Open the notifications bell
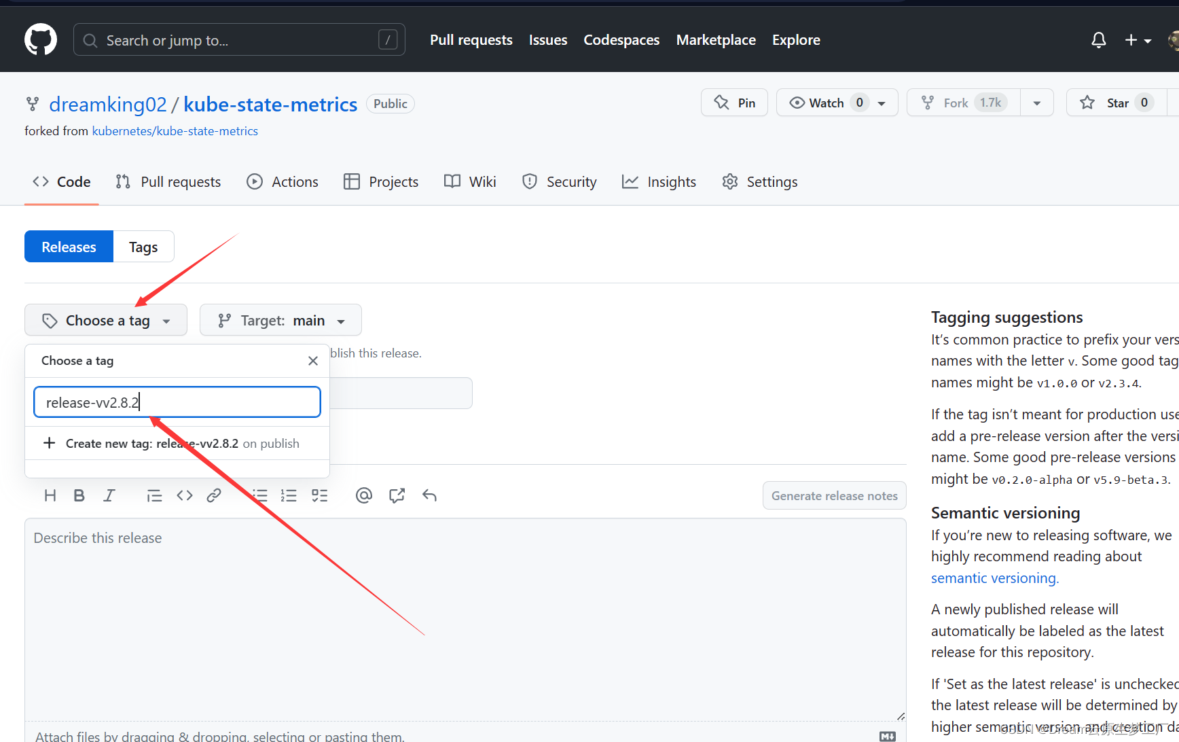 tap(1098, 40)
